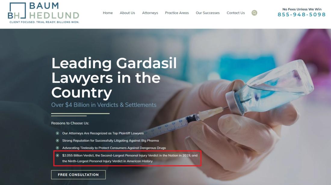The image size is (331, 185).
Task: Click the Baum Hedlund BH square logo
Action: [17, 11]
